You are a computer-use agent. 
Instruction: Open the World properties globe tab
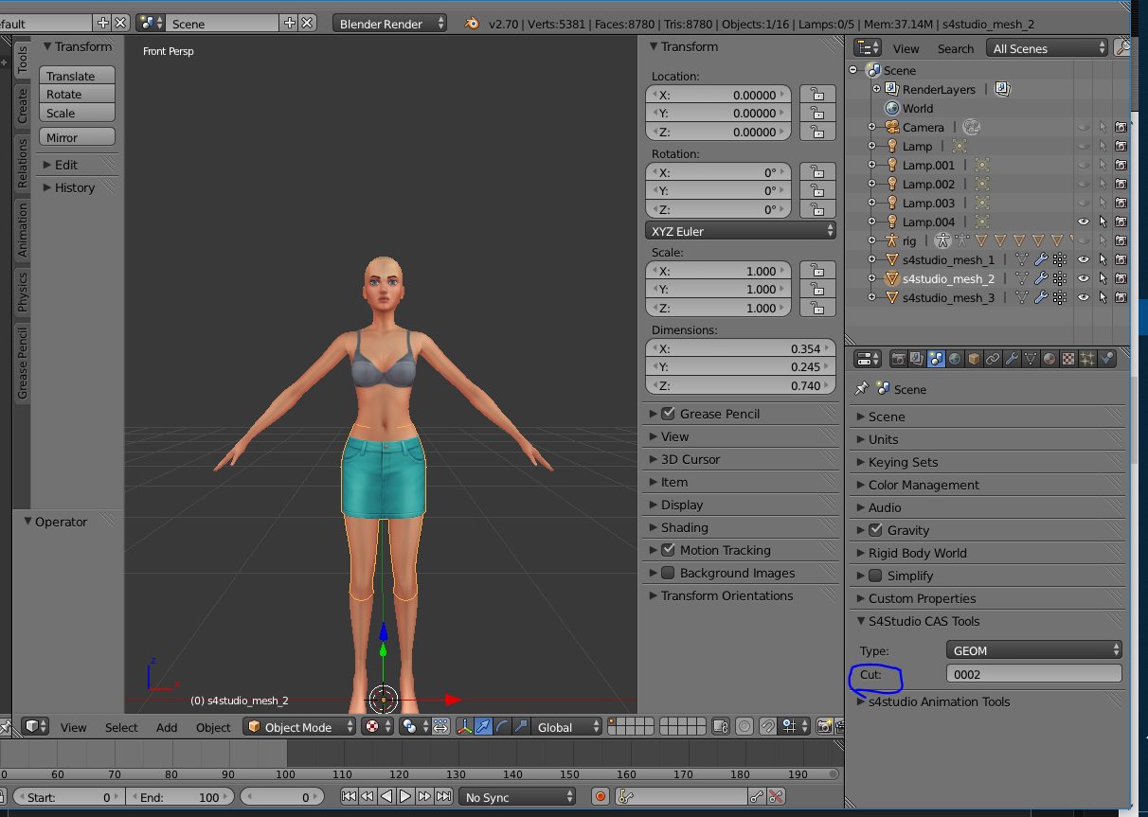tap(955, 359)
